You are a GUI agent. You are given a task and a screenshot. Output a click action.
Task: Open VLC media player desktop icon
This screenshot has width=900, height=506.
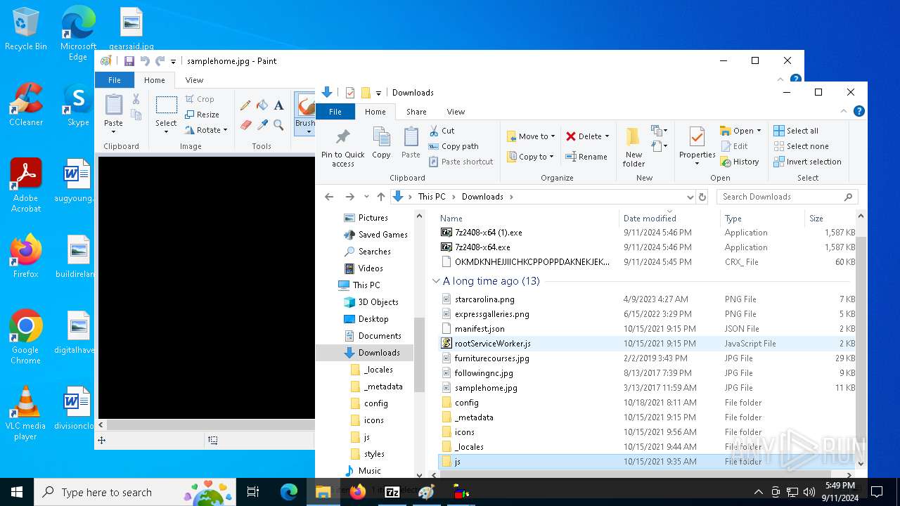tap(25, 413)
